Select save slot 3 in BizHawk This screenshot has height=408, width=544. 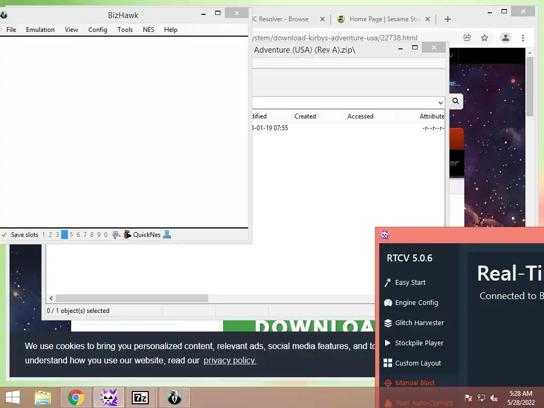(57, 235)
